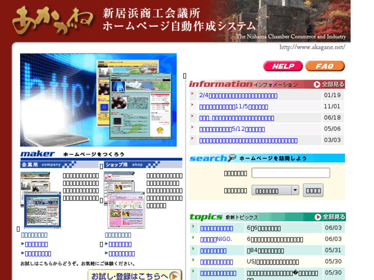374x280 pixels.
Task: Click the green arrow bullet beside the 05/31 row
Action: 193,249
